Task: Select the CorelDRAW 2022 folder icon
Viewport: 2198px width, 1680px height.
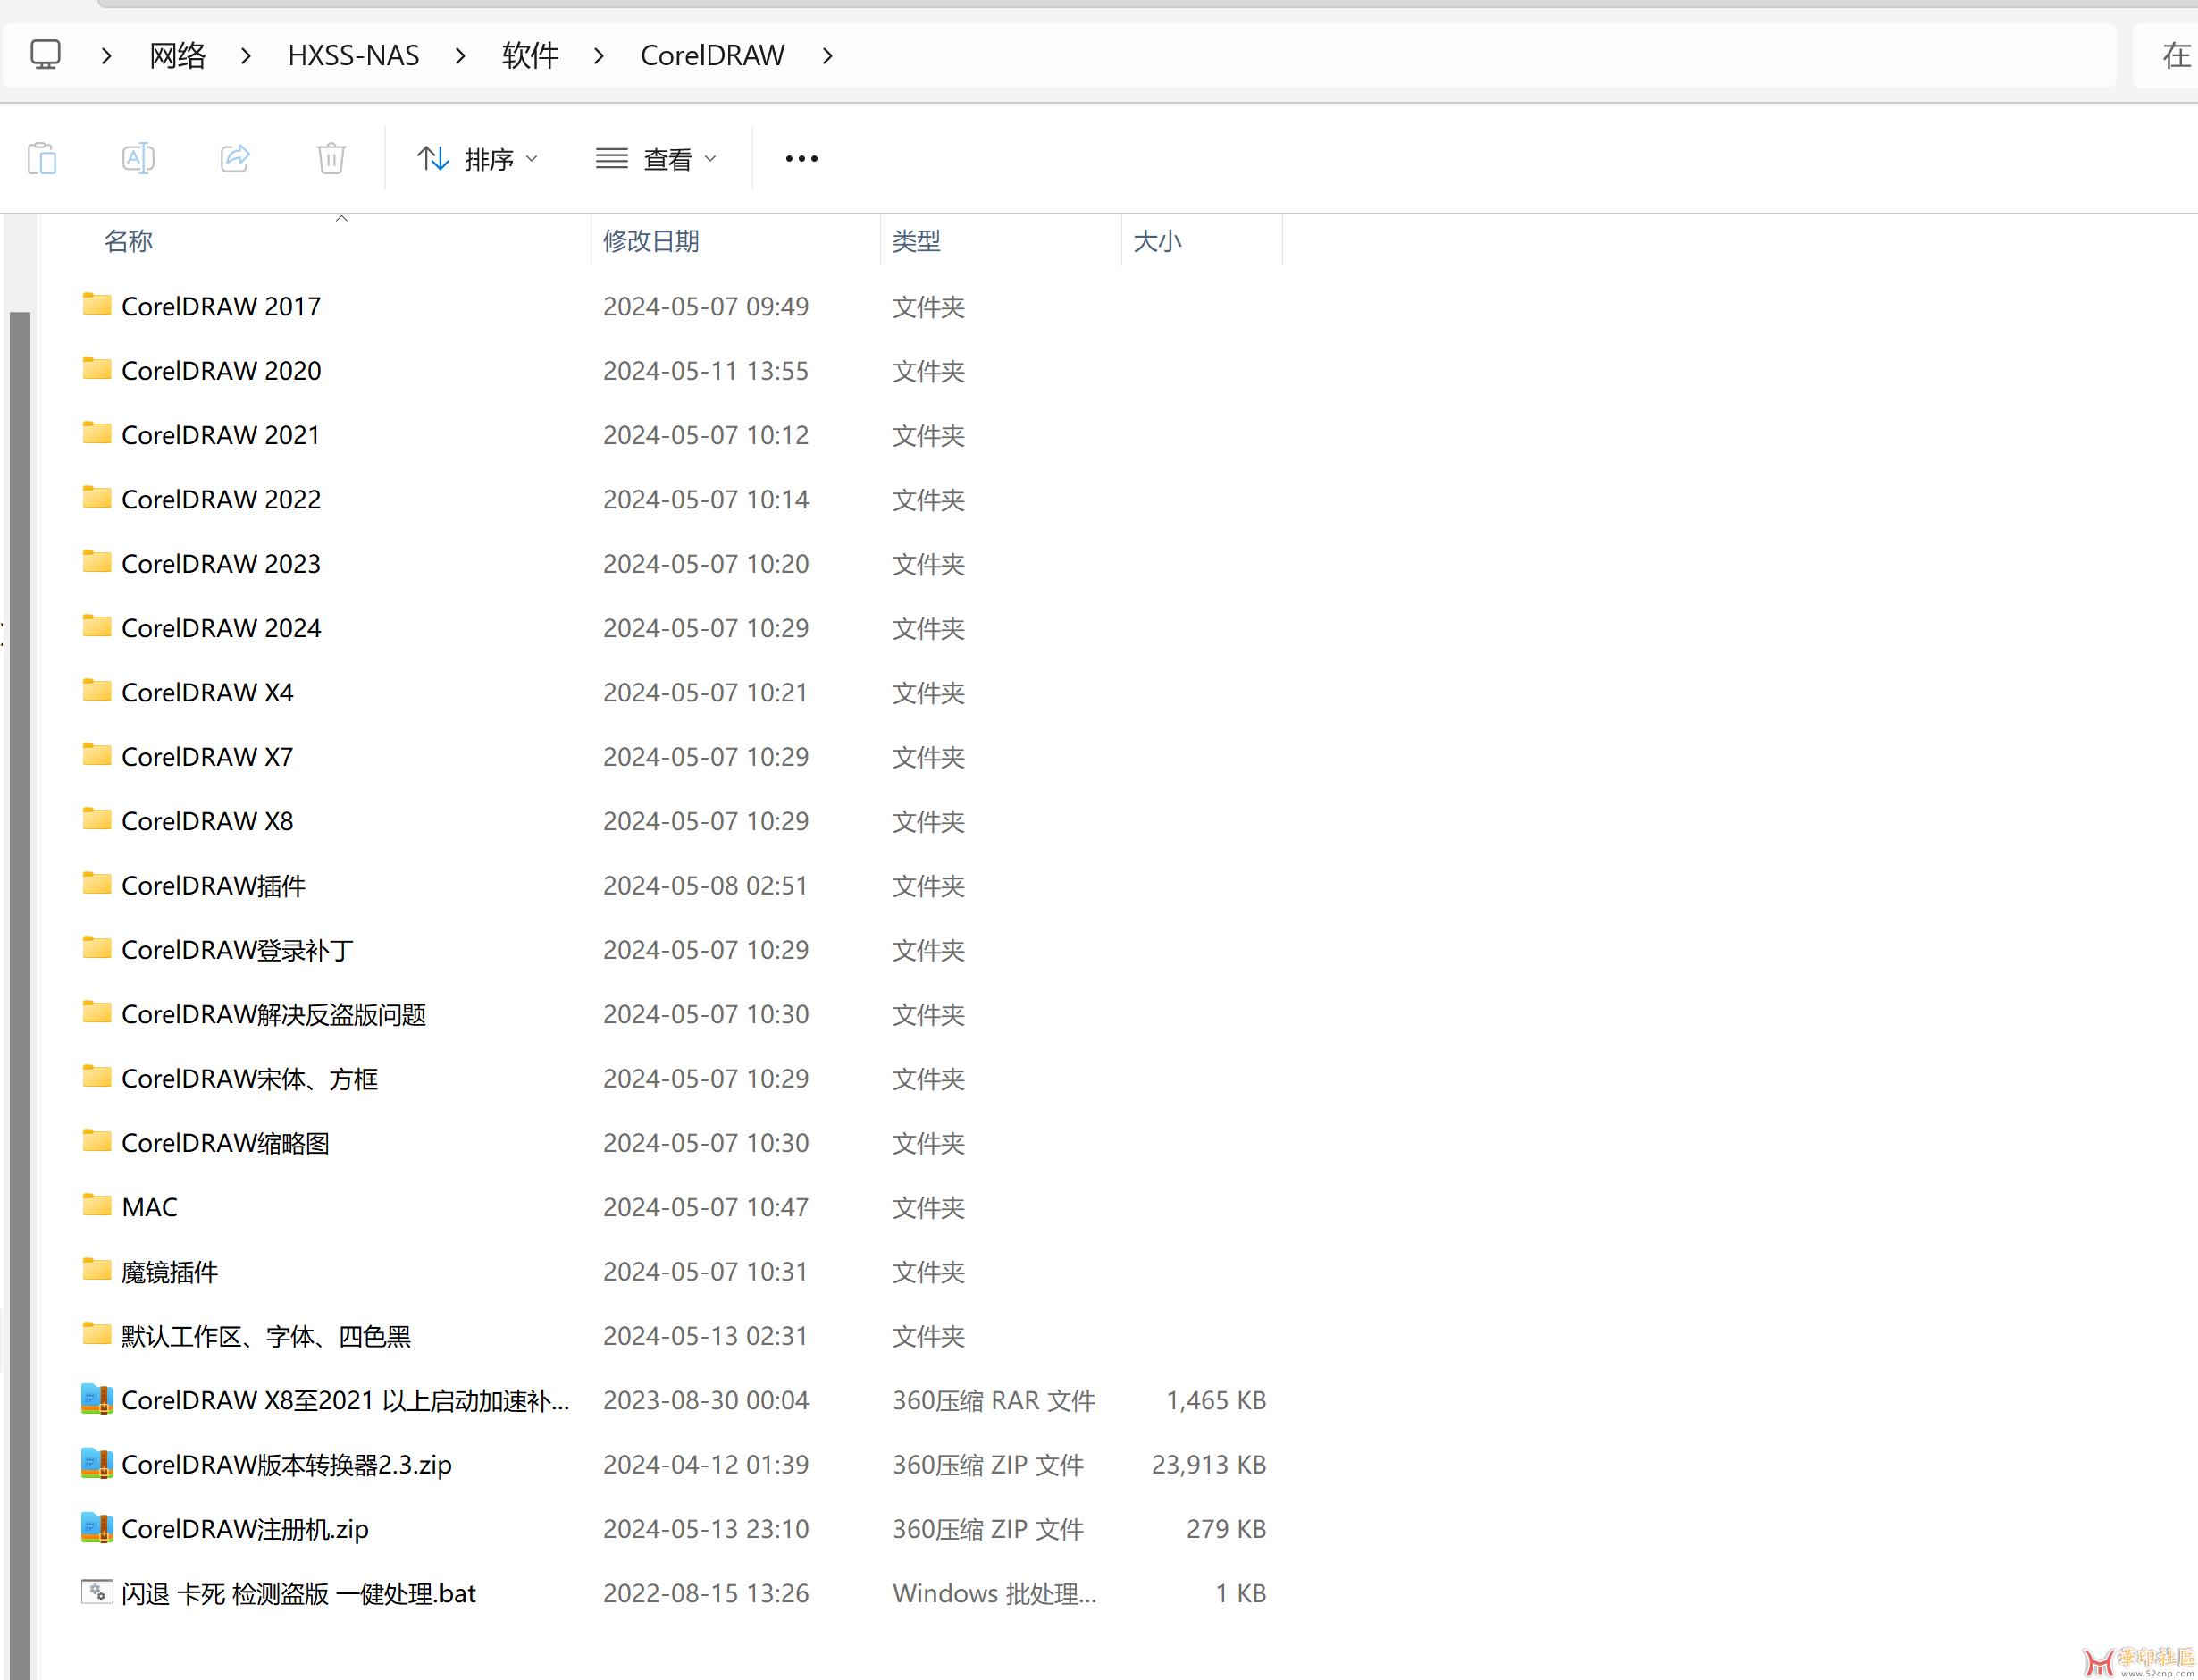Action: click(97, 497)
